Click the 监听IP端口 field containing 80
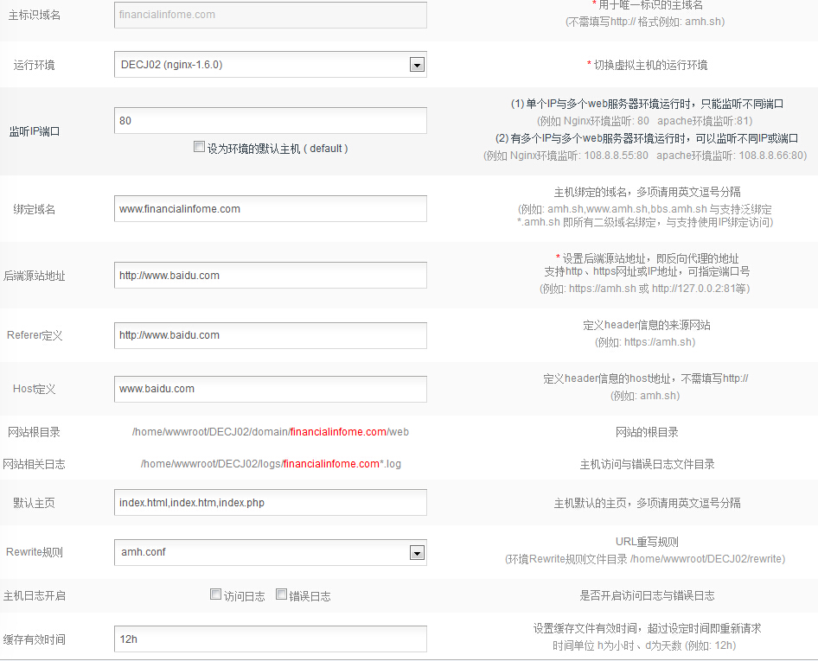Screen dimensions: 818x661 point(270,121)
